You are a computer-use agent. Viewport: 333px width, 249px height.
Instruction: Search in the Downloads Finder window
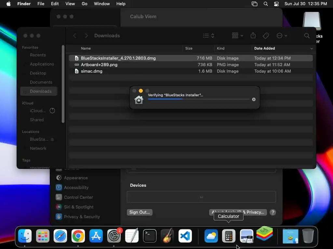[307, 36]
